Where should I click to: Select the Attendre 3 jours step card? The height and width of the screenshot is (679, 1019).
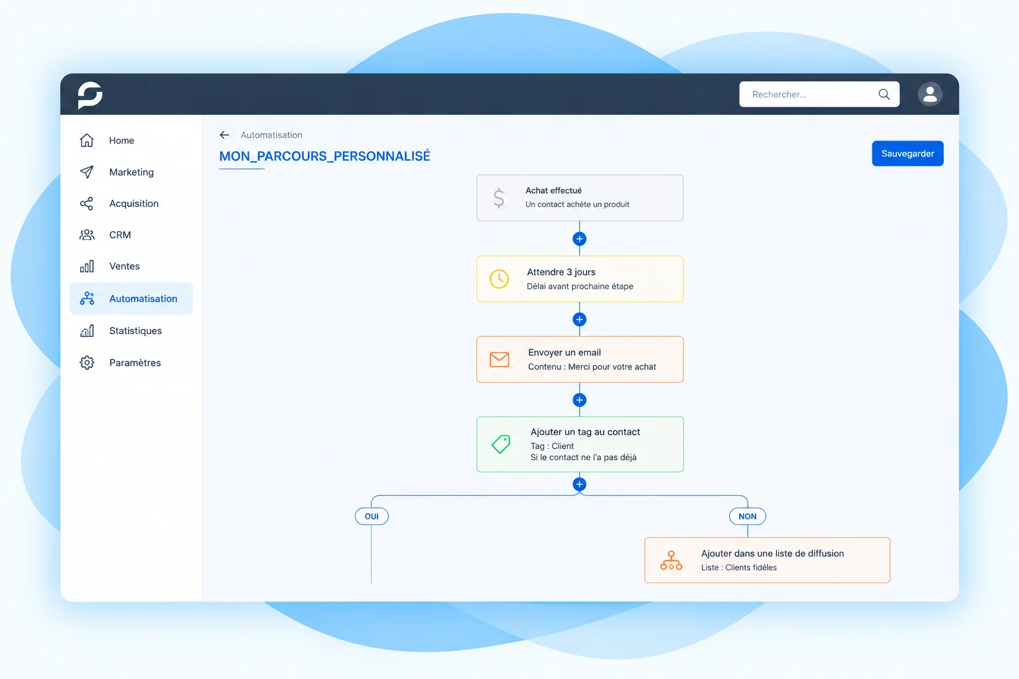(x=580, y=279)
